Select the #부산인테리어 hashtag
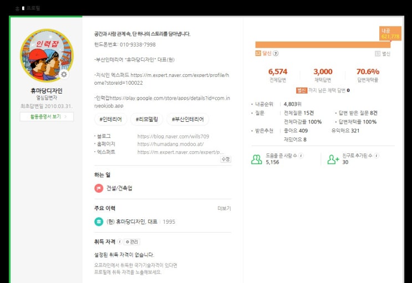The height and width of the screenshot is (283, 412). pyautogui.click(x=188, y=119)
